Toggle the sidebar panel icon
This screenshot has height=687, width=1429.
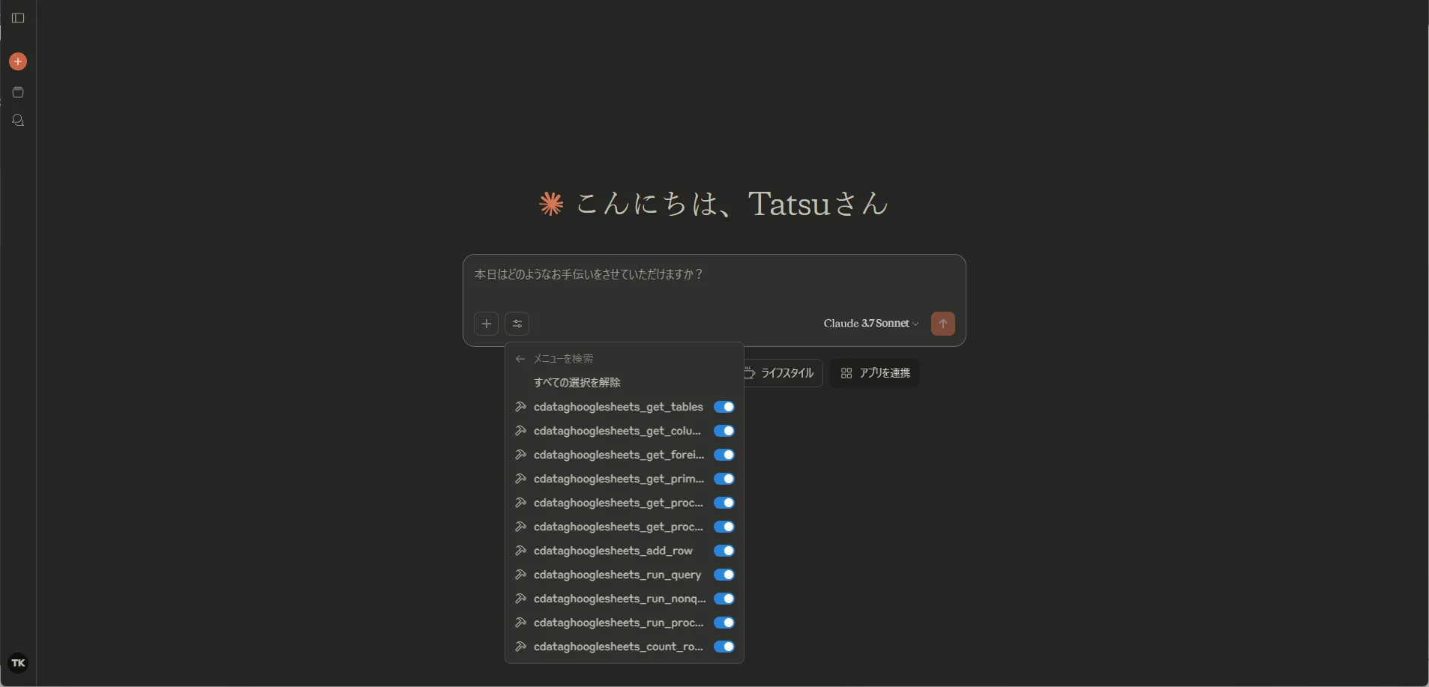click(18, 18)
